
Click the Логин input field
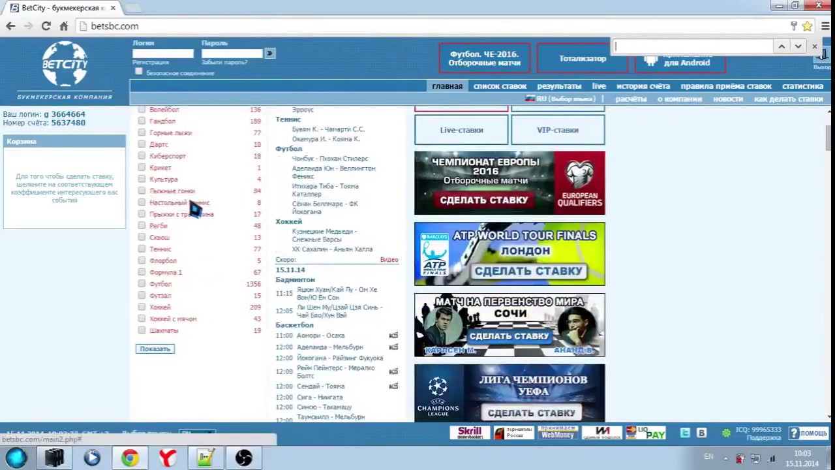pos(163,54)
